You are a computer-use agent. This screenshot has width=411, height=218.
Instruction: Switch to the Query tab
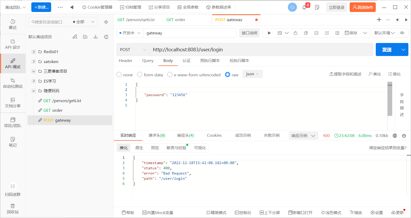coord(148,61)
